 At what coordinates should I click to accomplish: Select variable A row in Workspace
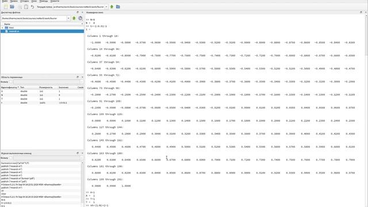click(x=42, y=91)
